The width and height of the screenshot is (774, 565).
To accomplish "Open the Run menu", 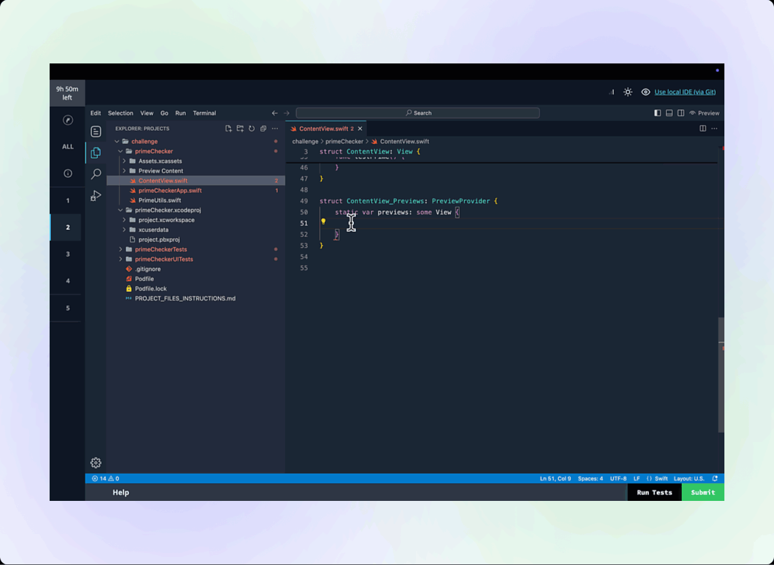I will tap(181, 113).
